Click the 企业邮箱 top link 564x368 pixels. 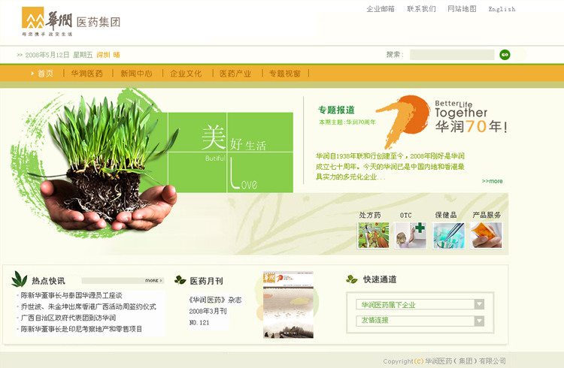click(x=381, y=9)
